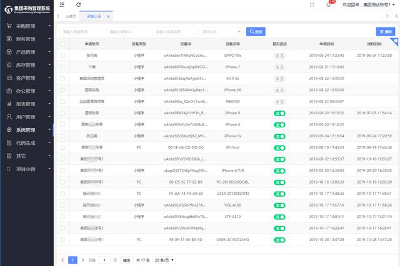Click the 删除 delete button
Viewport: 400px width, 266px height.
[386, 31]
